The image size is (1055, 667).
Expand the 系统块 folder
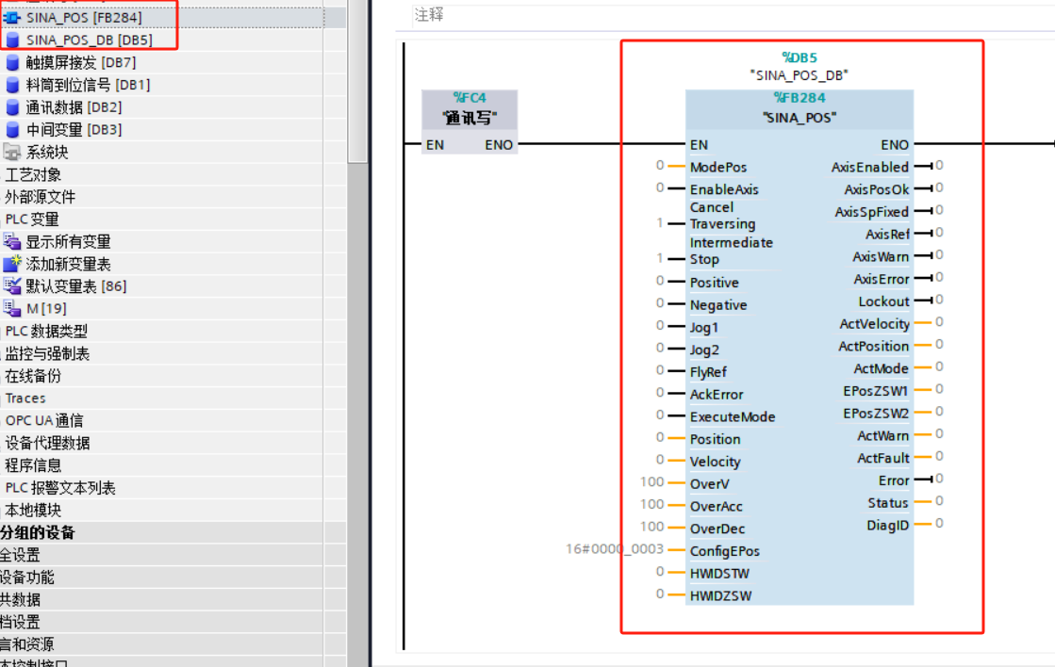pos(47,152)
